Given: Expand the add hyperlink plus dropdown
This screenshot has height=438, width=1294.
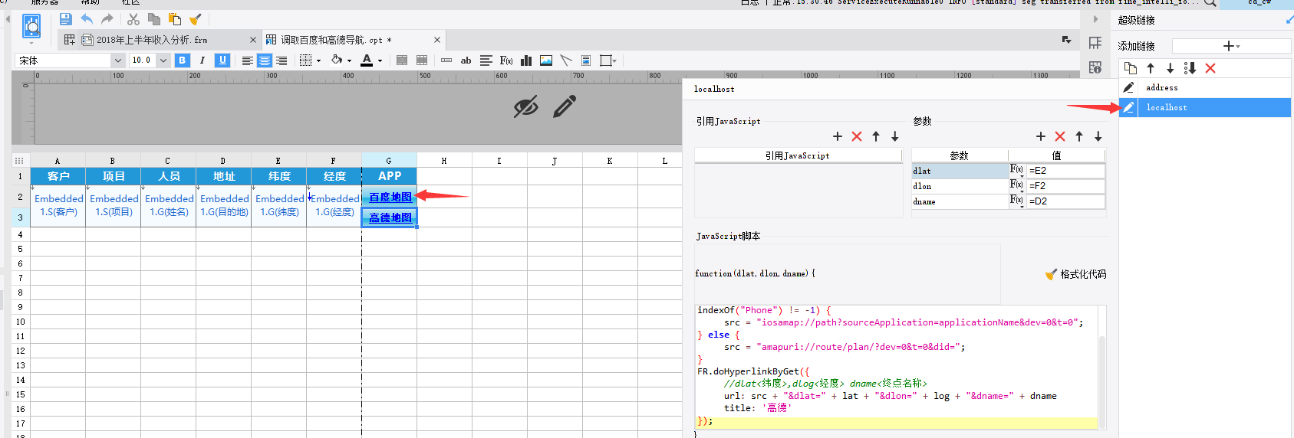Looking at the screenshot, I should (1231, 46).
